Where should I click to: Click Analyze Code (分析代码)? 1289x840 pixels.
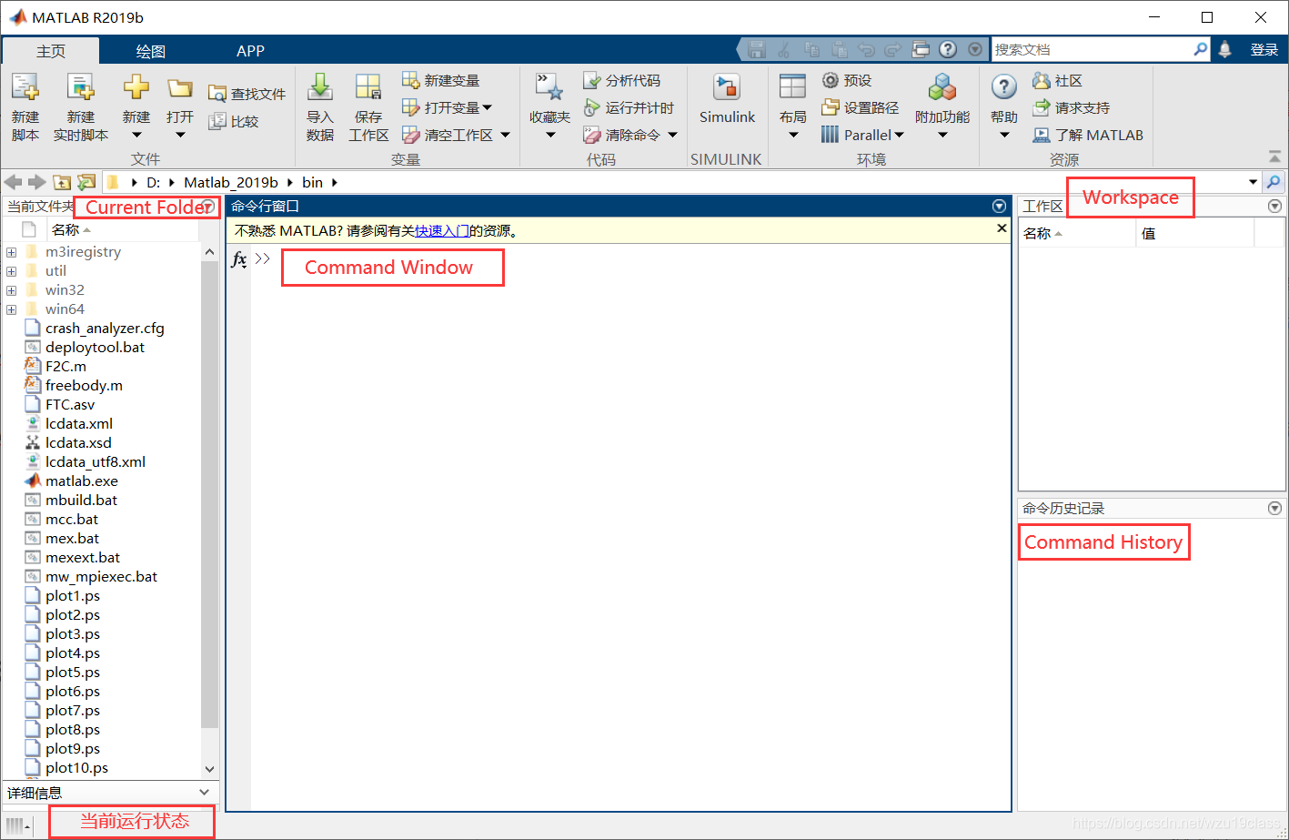[622, 80]
